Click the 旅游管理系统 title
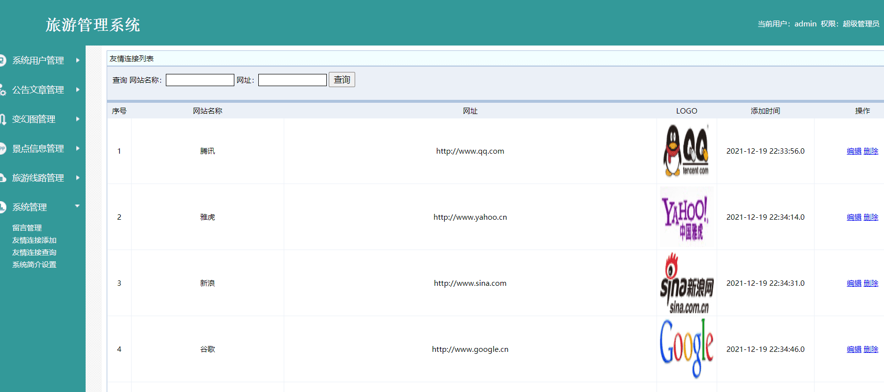Screen dimensions: 884x392 [x=93, y=25]
